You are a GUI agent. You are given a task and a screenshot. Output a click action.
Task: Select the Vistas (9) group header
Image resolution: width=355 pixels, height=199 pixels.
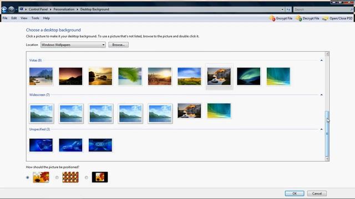point(35,60)
